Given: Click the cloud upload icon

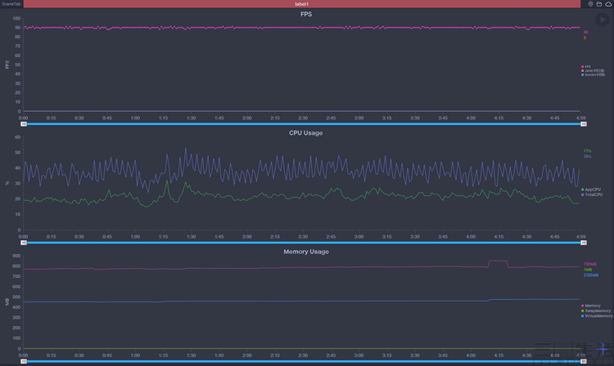Looking at the screenshot, I should tap(608, 4).
